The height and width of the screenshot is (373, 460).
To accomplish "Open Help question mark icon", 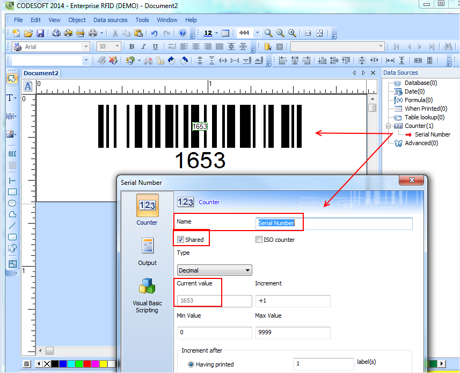I will (x=182, y=33).
